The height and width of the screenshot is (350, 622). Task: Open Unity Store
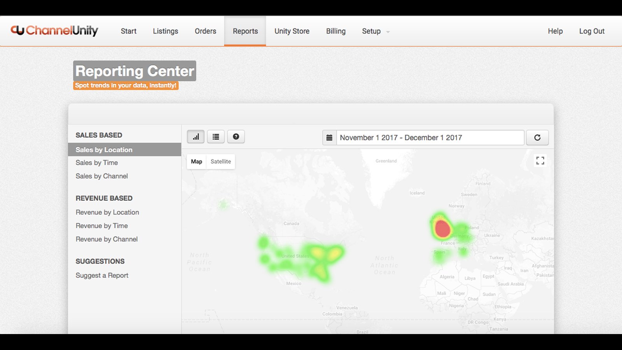pos(292,31)
